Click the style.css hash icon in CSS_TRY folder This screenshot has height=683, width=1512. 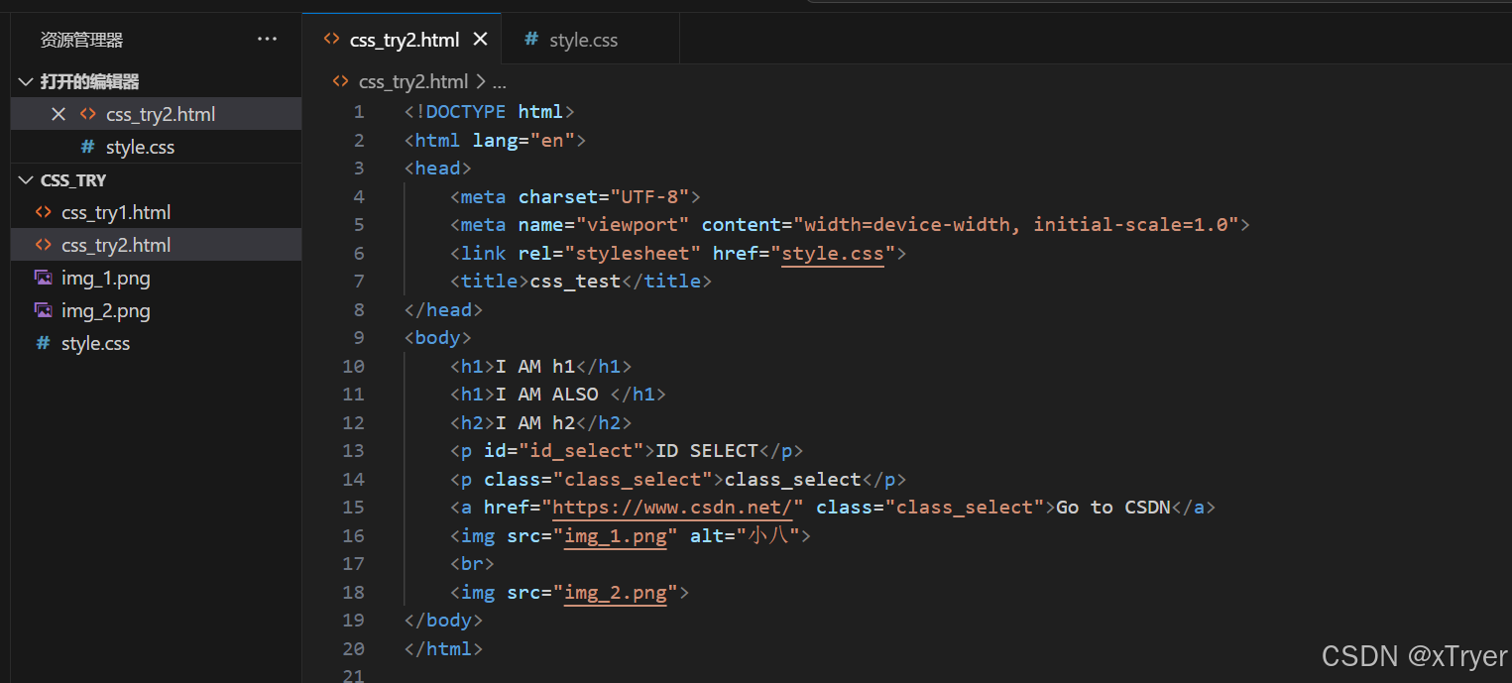(x=43, y=343)
